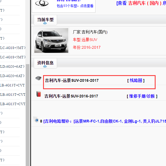Open the 线路图 link
Viewport: 166px width, 166px height.
tap(136, 80)
